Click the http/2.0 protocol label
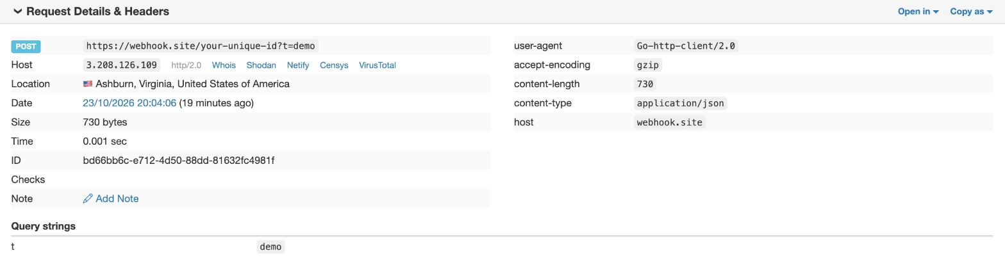The width and height of the screenshot is (1005, 267). pos(187,65)
